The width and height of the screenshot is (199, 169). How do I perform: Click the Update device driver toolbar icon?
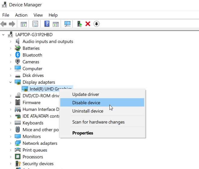(80, 24)
